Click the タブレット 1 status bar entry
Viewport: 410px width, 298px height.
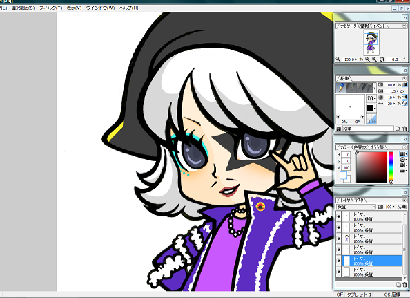[x=359, y=295]
